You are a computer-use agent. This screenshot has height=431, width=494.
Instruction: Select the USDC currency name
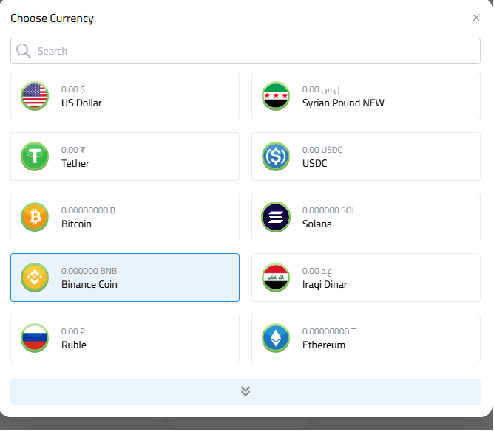(x=315, y=163)
